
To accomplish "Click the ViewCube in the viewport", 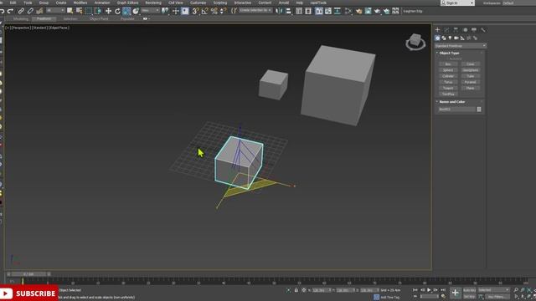I will [x=415, y=42].
